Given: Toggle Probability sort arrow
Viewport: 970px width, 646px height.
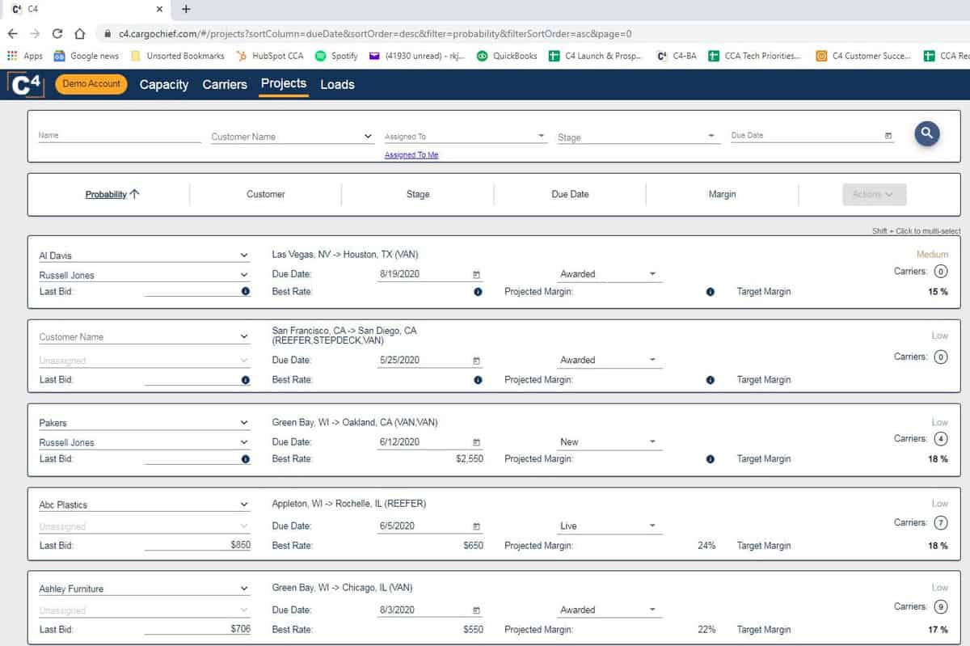Looking at the screenshot, I should (x=135, y=194).
